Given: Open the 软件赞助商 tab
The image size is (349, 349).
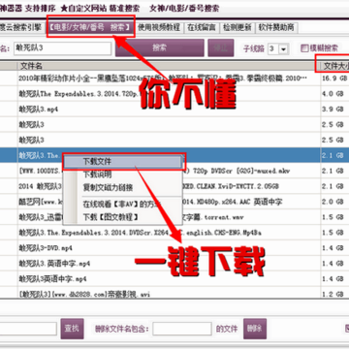Looking at the screenshot, I should pos(276,28).
